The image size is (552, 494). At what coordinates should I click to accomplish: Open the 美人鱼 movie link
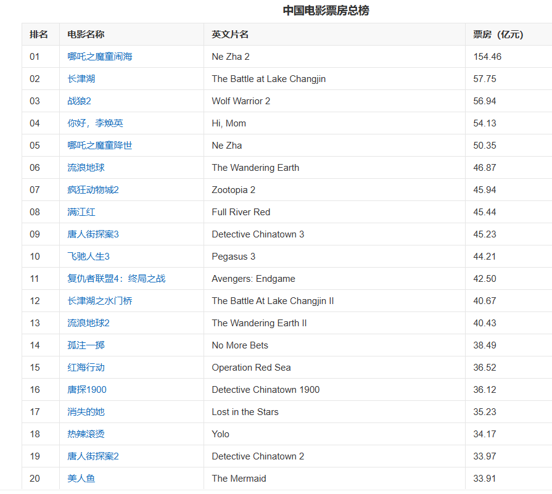click(x=81, y=478)
